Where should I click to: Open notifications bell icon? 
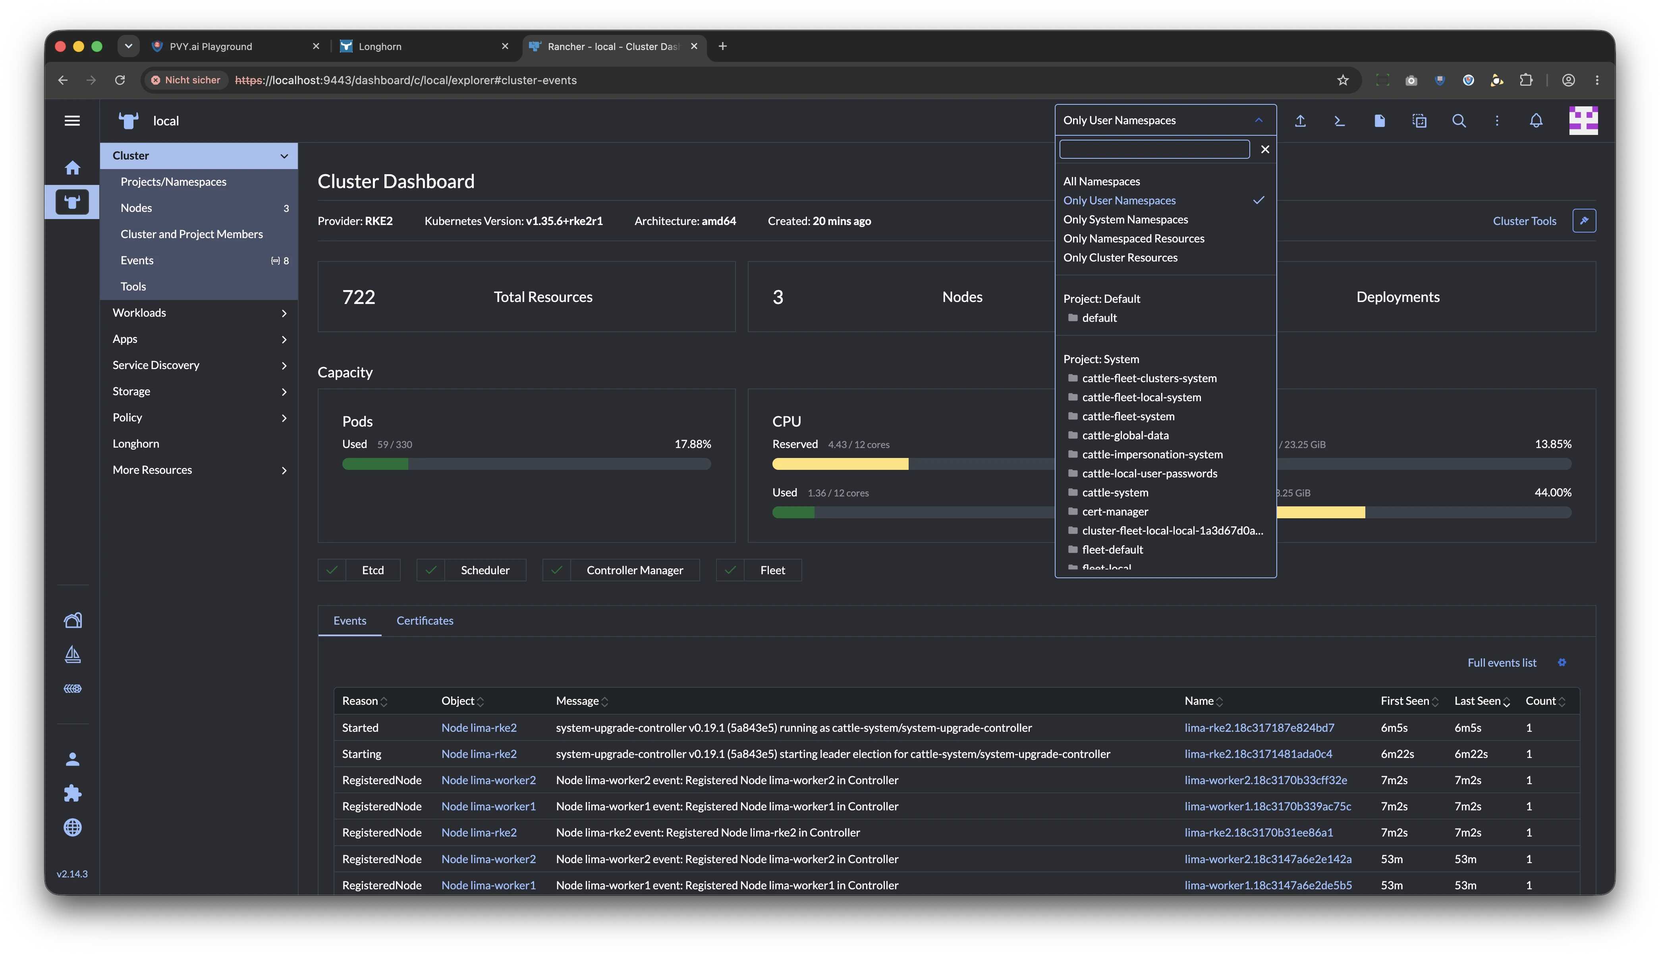tap(1536, 121)
